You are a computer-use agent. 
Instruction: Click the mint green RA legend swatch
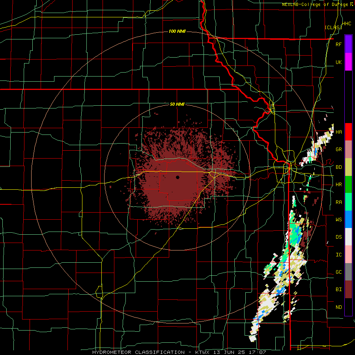pyautogui.click(x=348, y=202)
